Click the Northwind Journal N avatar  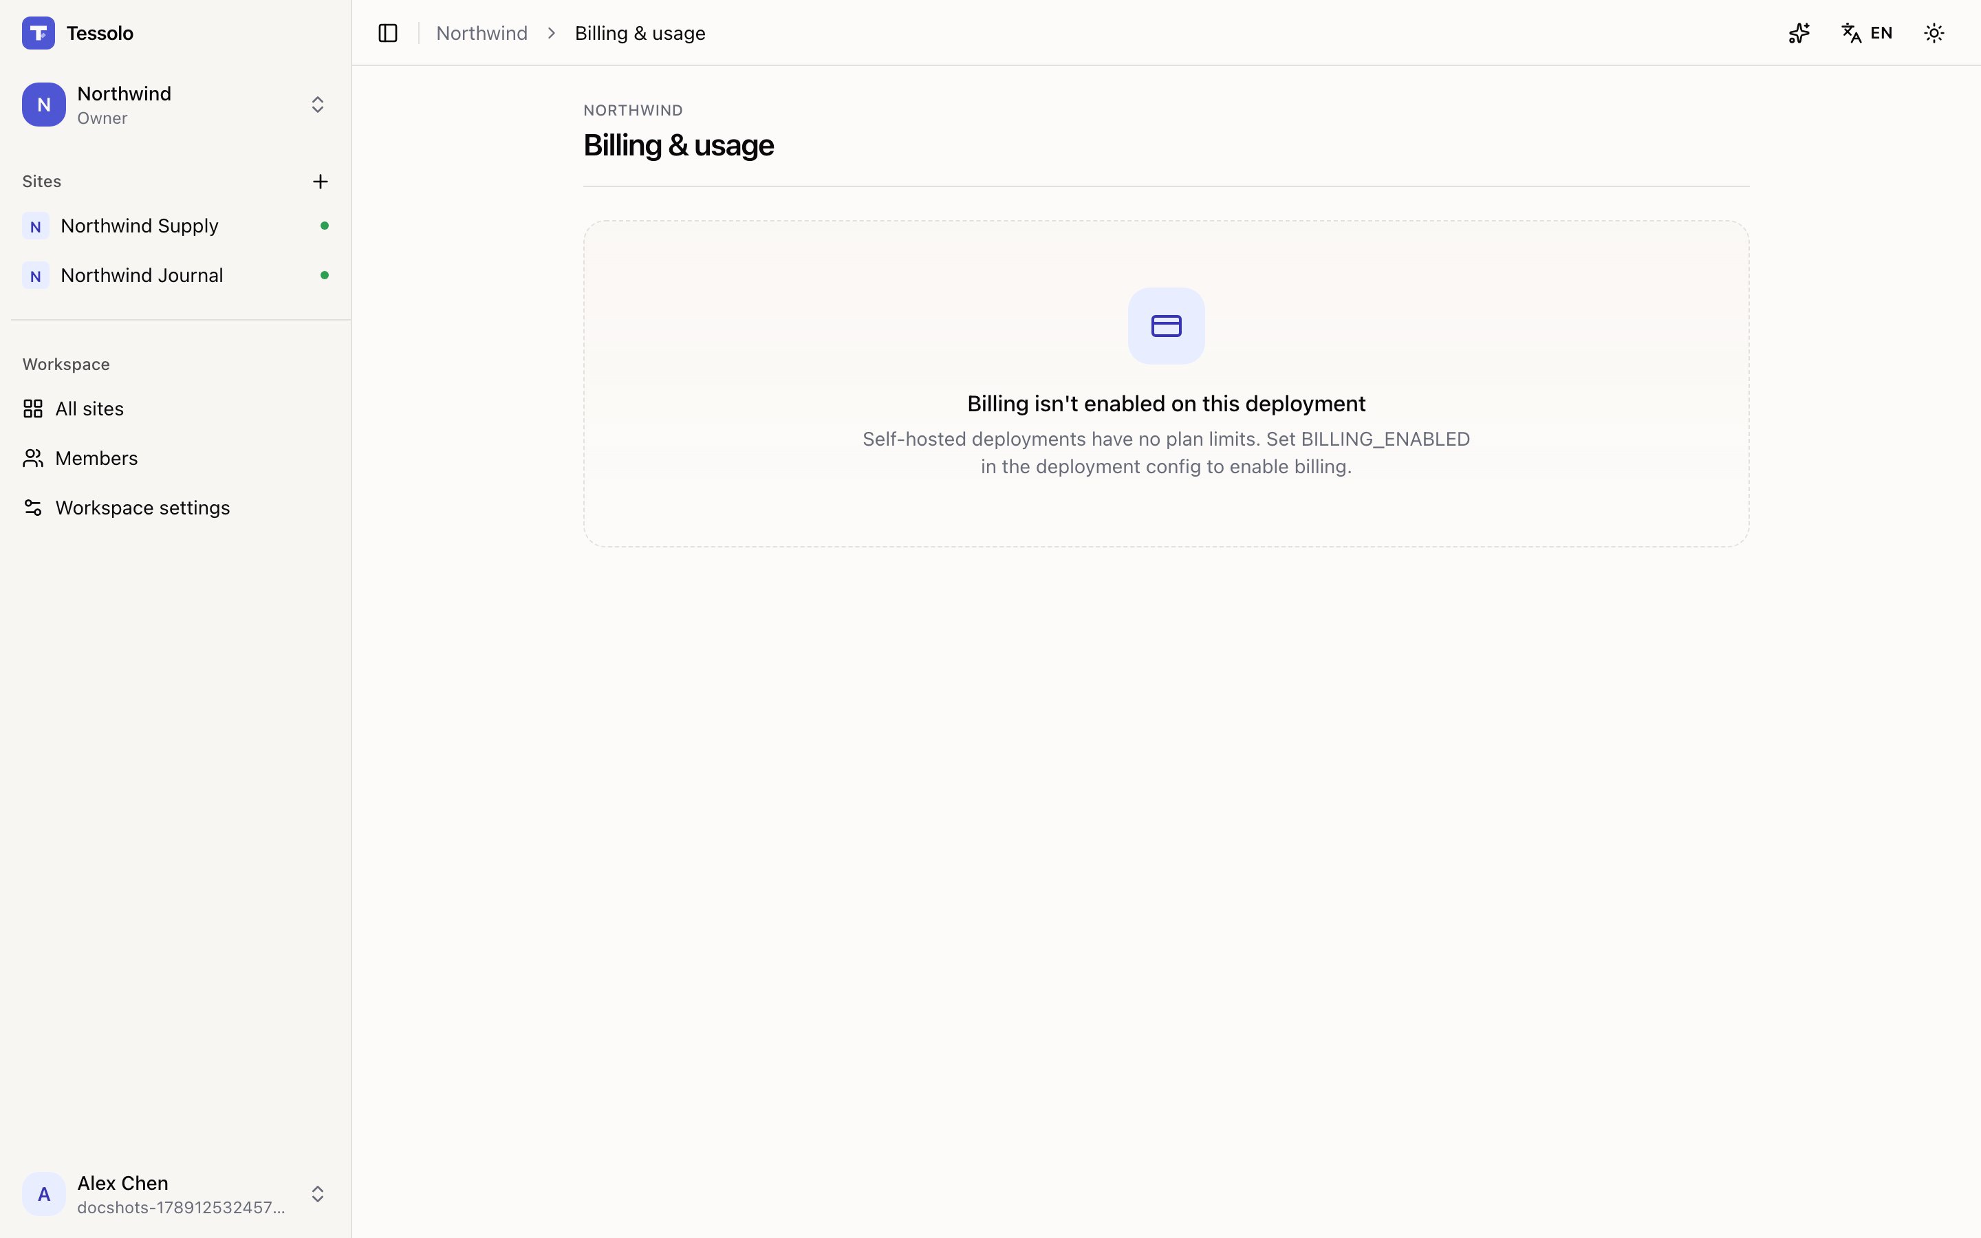click(35, 275)
